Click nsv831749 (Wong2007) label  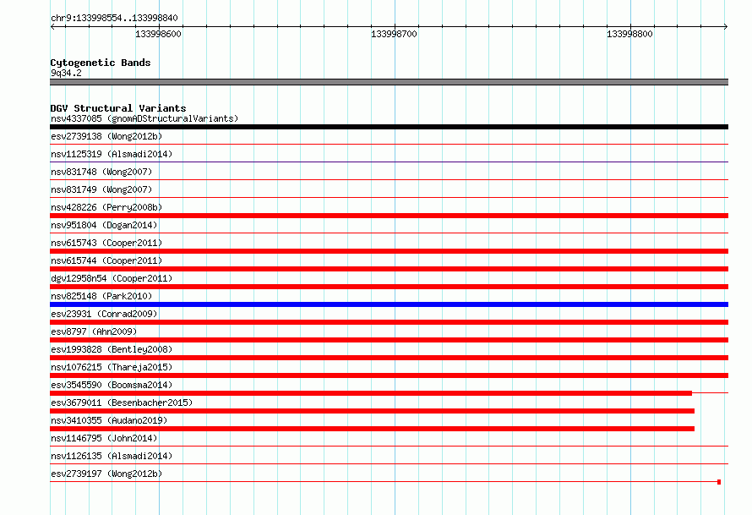click(x=101, y=189)
